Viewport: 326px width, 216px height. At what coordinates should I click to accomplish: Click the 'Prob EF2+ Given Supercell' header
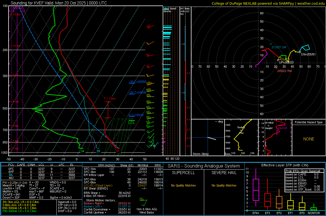coord(303,171)
